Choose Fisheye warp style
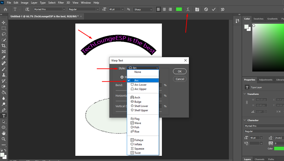Image resolution: width=284 pixels, height=161 pixels. click(143, 140)
